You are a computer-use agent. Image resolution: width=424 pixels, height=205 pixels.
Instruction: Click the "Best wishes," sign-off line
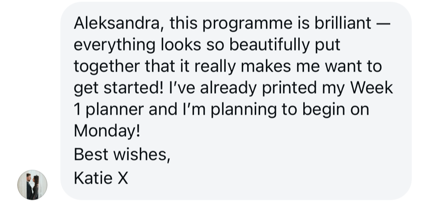[x=122, y=155]
